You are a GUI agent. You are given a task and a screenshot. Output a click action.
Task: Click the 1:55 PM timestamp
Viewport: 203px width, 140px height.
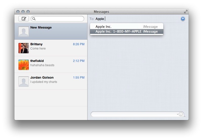[x=79, y=78]
